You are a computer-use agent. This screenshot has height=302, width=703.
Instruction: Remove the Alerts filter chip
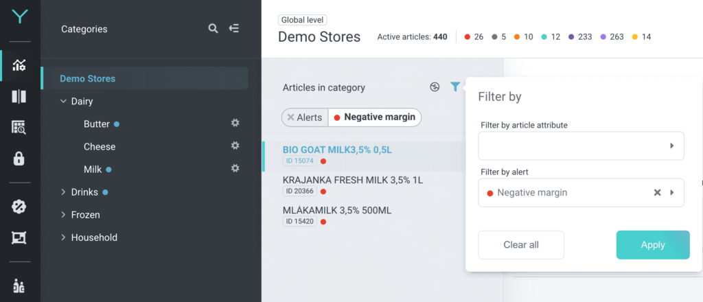pos(291,117)
